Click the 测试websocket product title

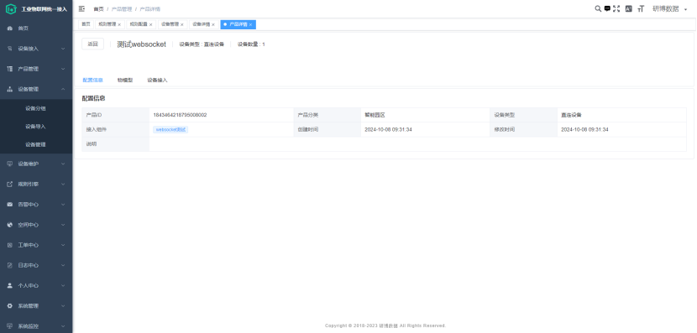tap(141, 44)
